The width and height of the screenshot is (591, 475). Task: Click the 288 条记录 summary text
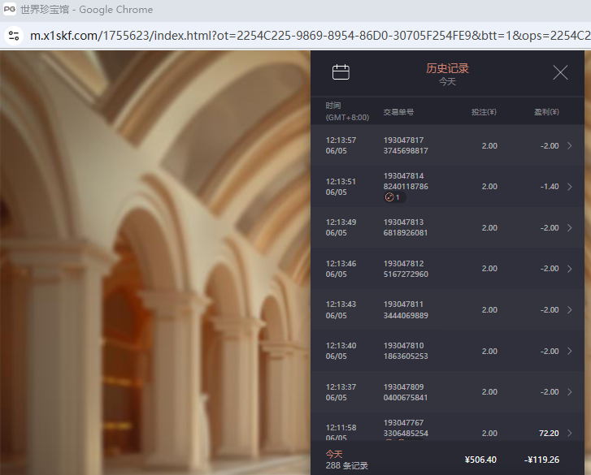[x=347, y=465]
